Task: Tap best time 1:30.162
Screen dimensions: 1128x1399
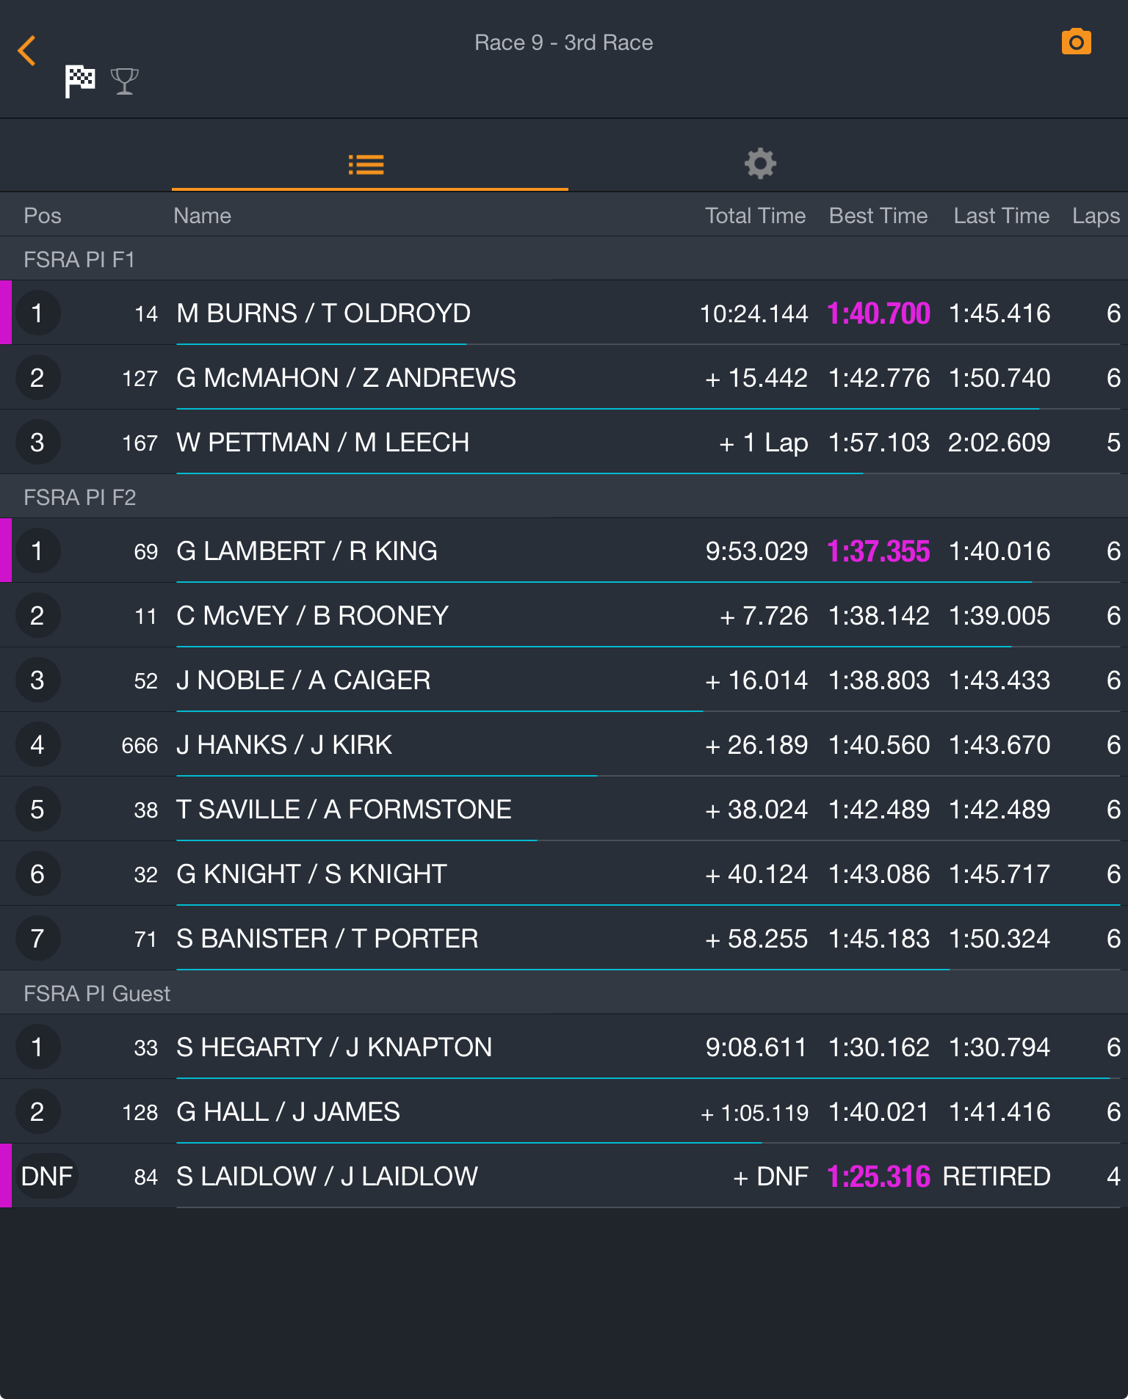Action: click(x=878, y=1047)
